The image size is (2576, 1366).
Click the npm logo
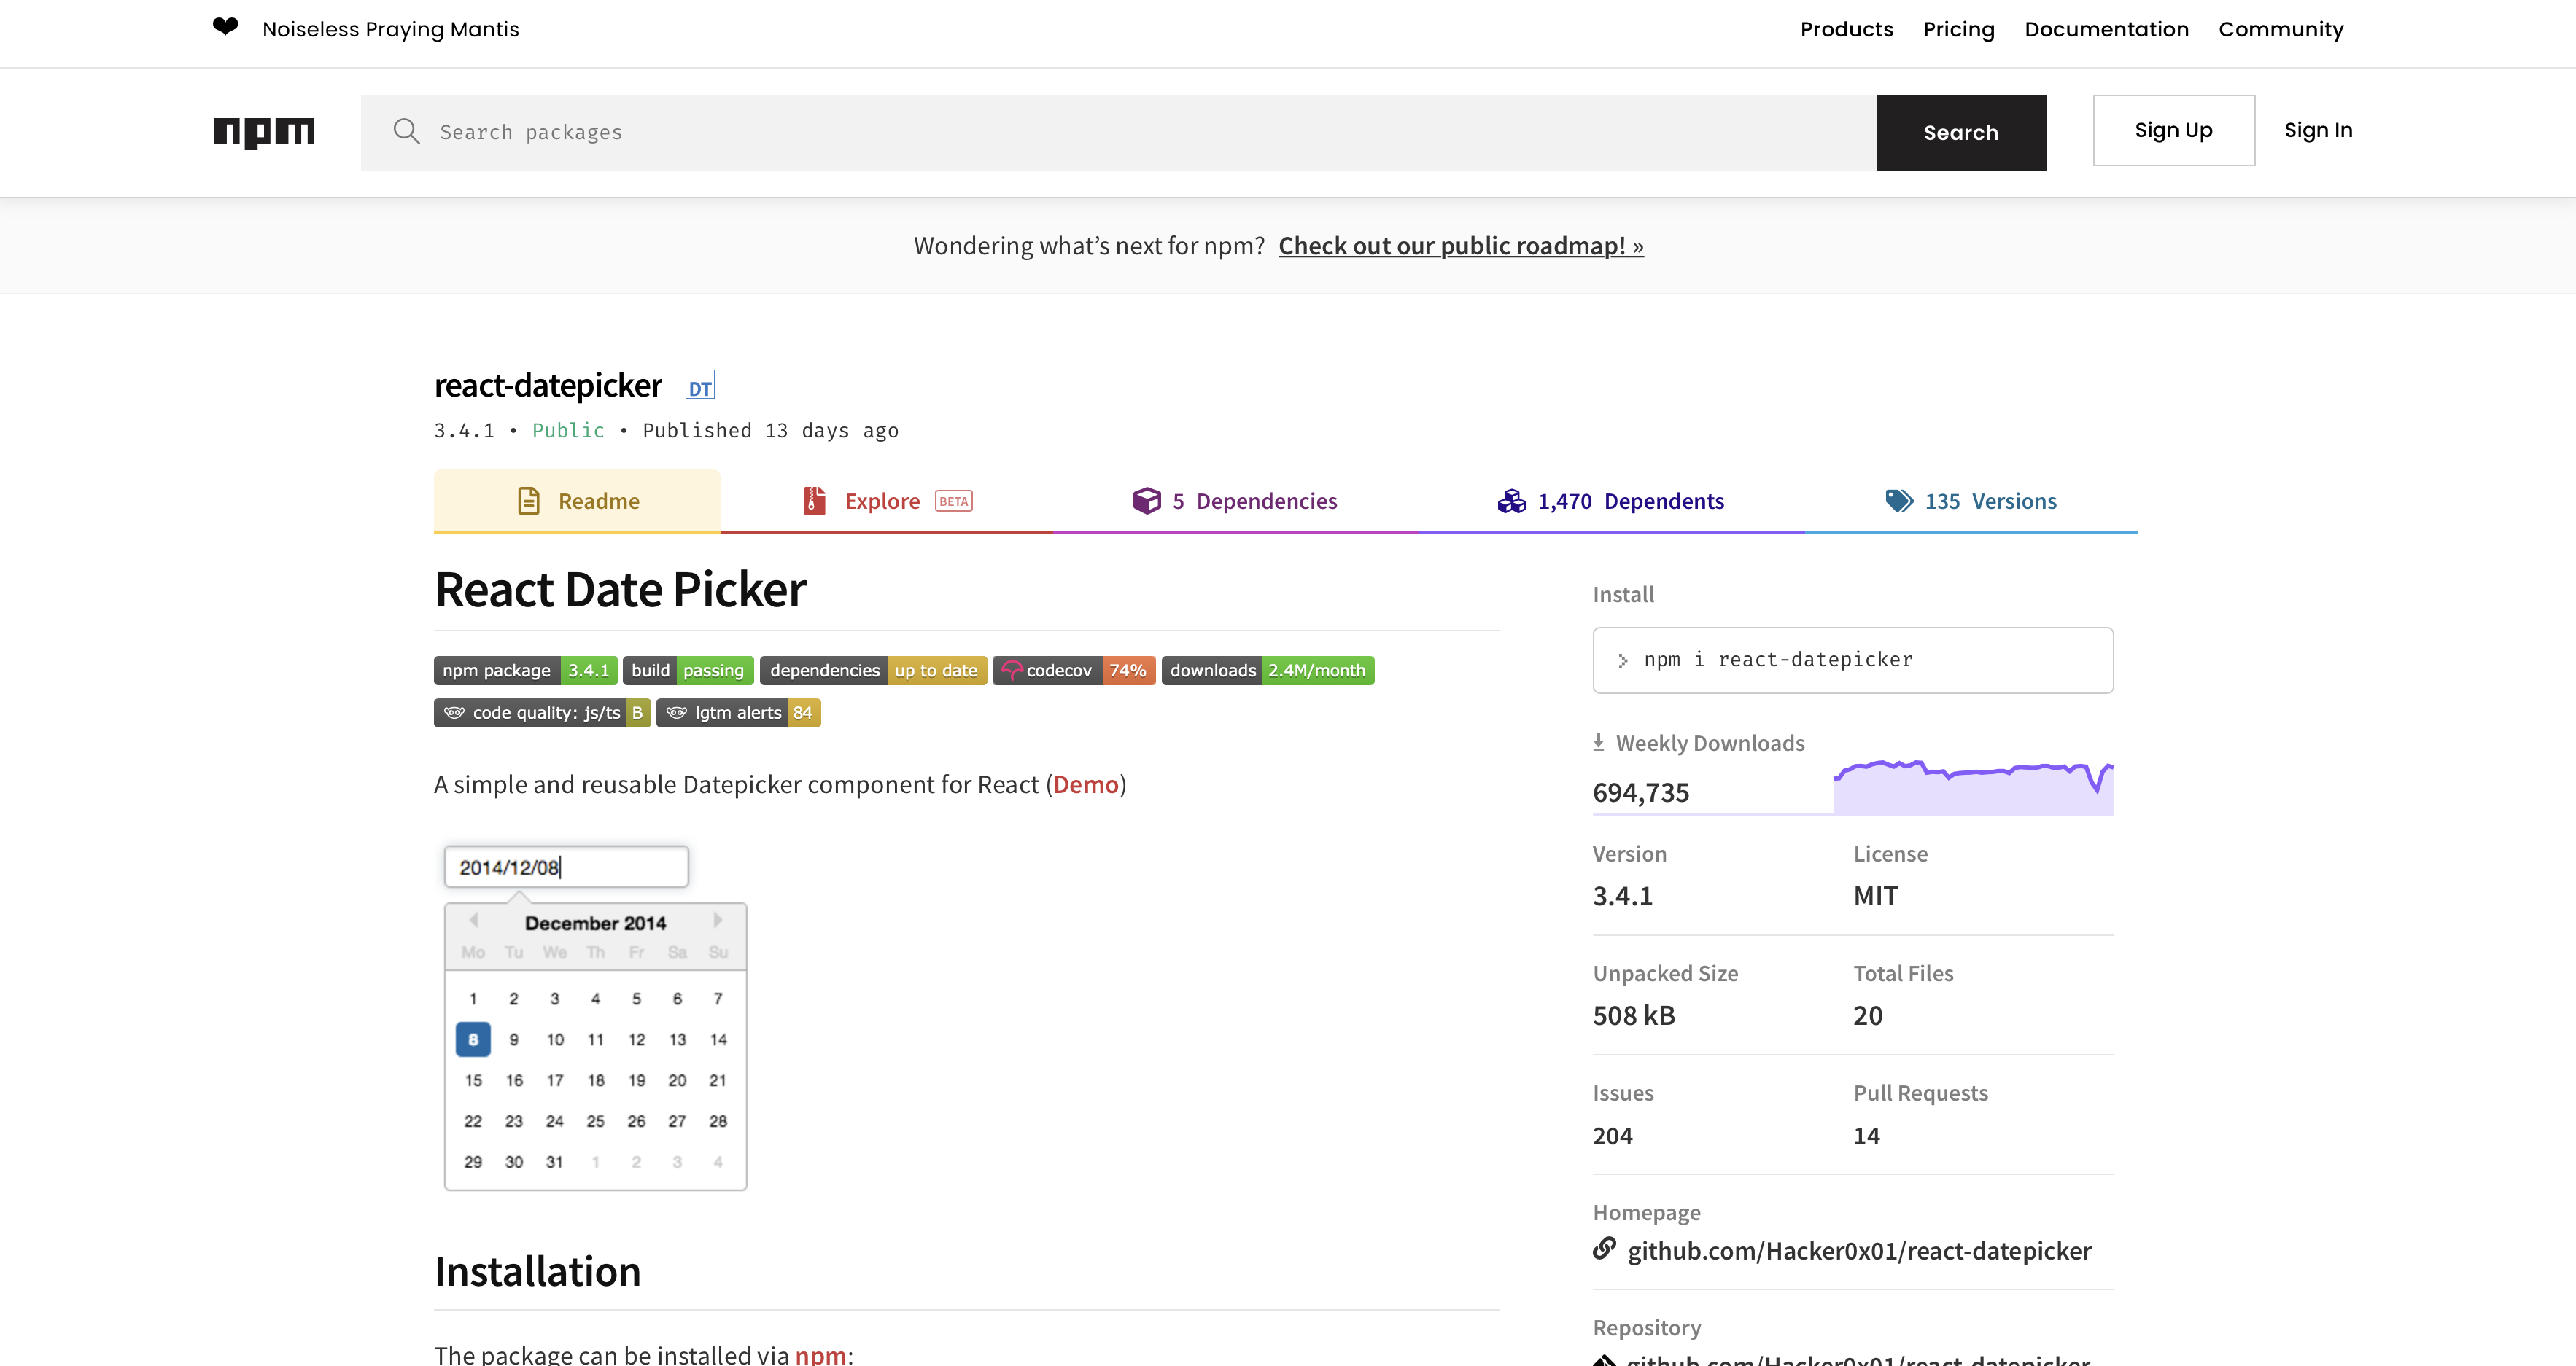pos(263,132)
